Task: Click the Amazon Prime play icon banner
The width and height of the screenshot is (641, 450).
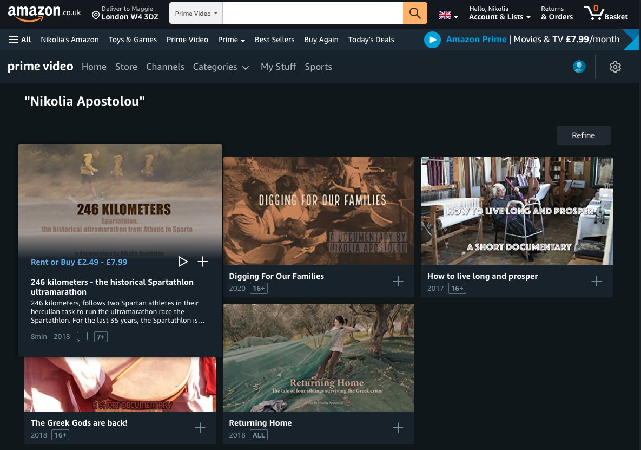Action: pos(432,40)
